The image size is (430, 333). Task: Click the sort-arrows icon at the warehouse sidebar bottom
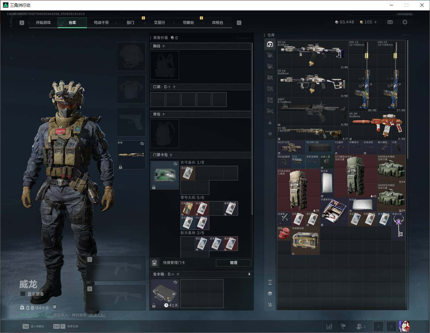[x=270, y=305]
